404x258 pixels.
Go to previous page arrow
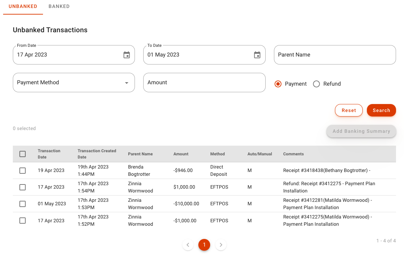tap(188, 245)
